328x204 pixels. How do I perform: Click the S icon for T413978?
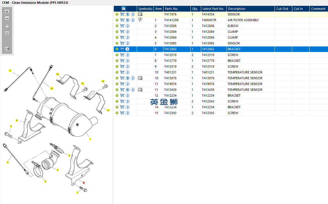(x=127, y=78)
